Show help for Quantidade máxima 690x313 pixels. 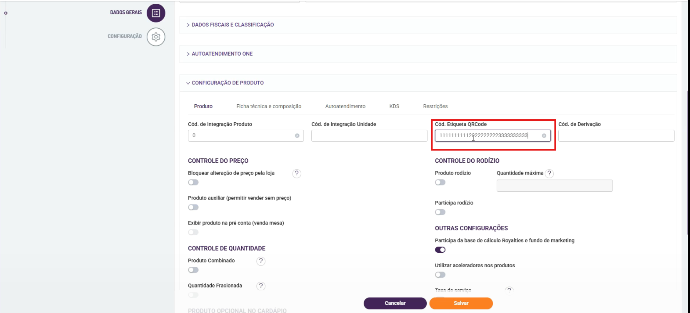pos(549,173)
